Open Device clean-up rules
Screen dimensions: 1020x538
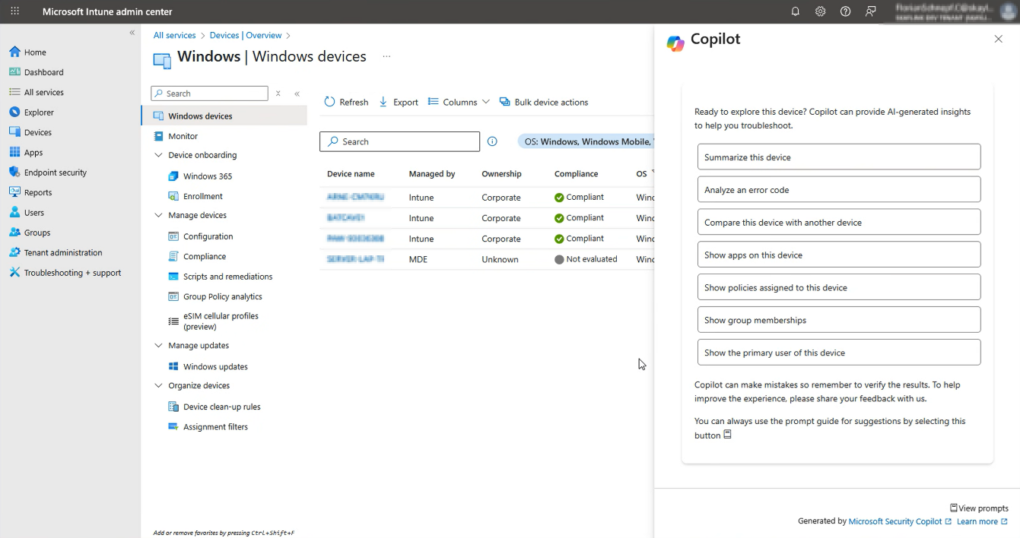point(221,407)
